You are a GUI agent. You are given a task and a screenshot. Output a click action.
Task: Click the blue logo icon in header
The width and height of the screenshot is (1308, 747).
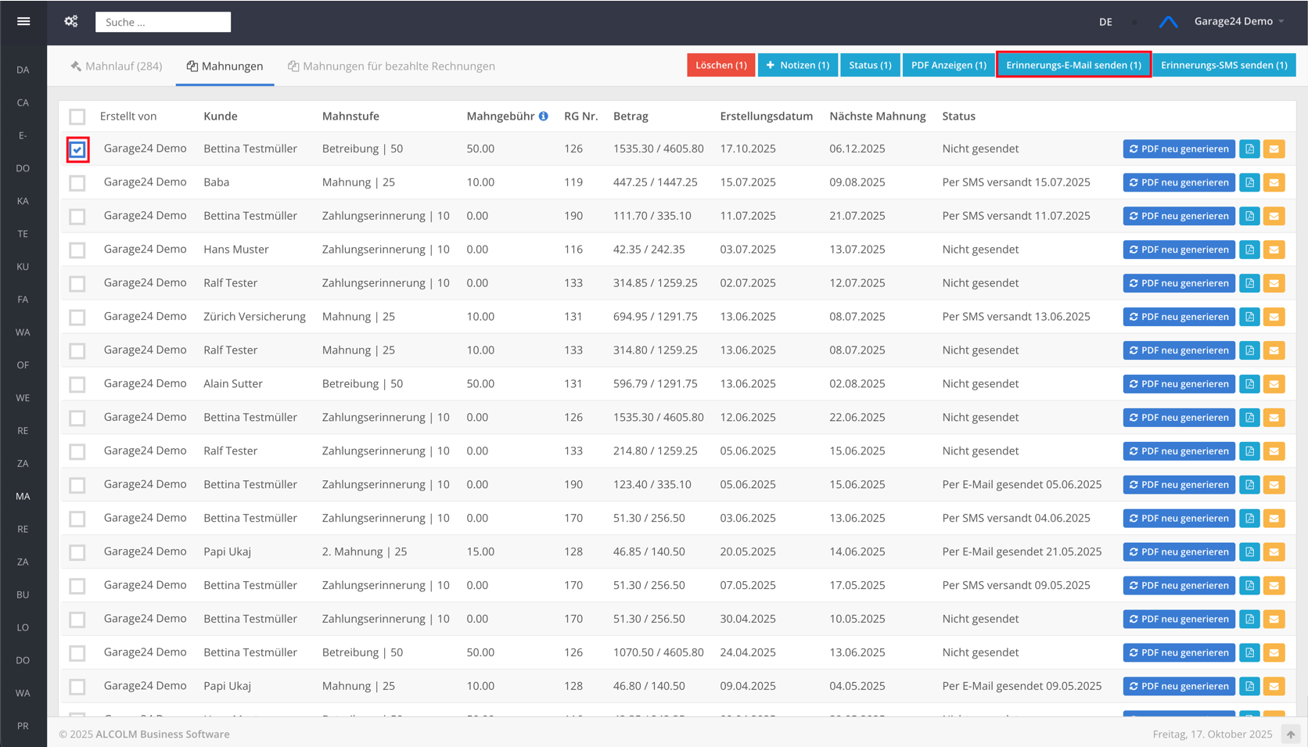coord(1168,22)
